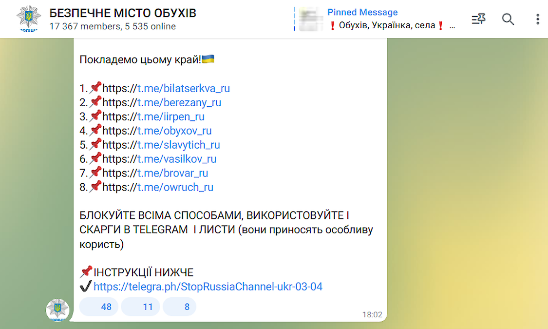Viewport: 548px width, 329px height.
Task: Click the text Покладемо цьому край!
Action: click(140, 60)
